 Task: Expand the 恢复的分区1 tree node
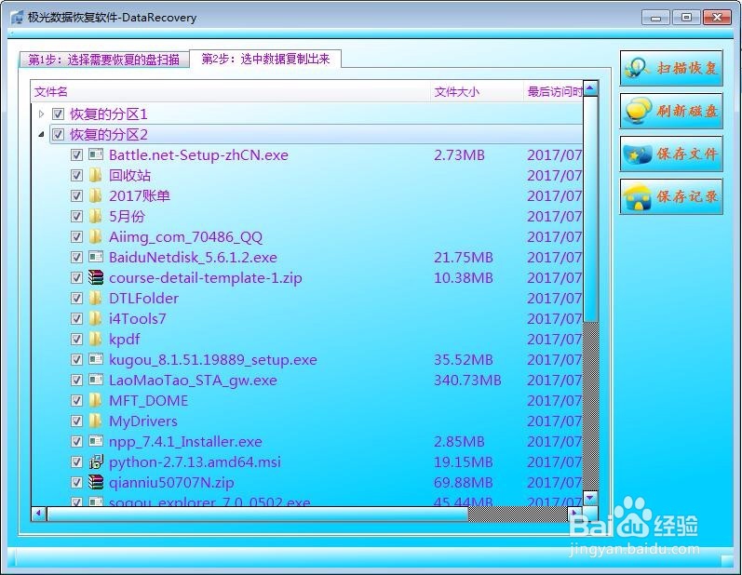tap(42, 114)
